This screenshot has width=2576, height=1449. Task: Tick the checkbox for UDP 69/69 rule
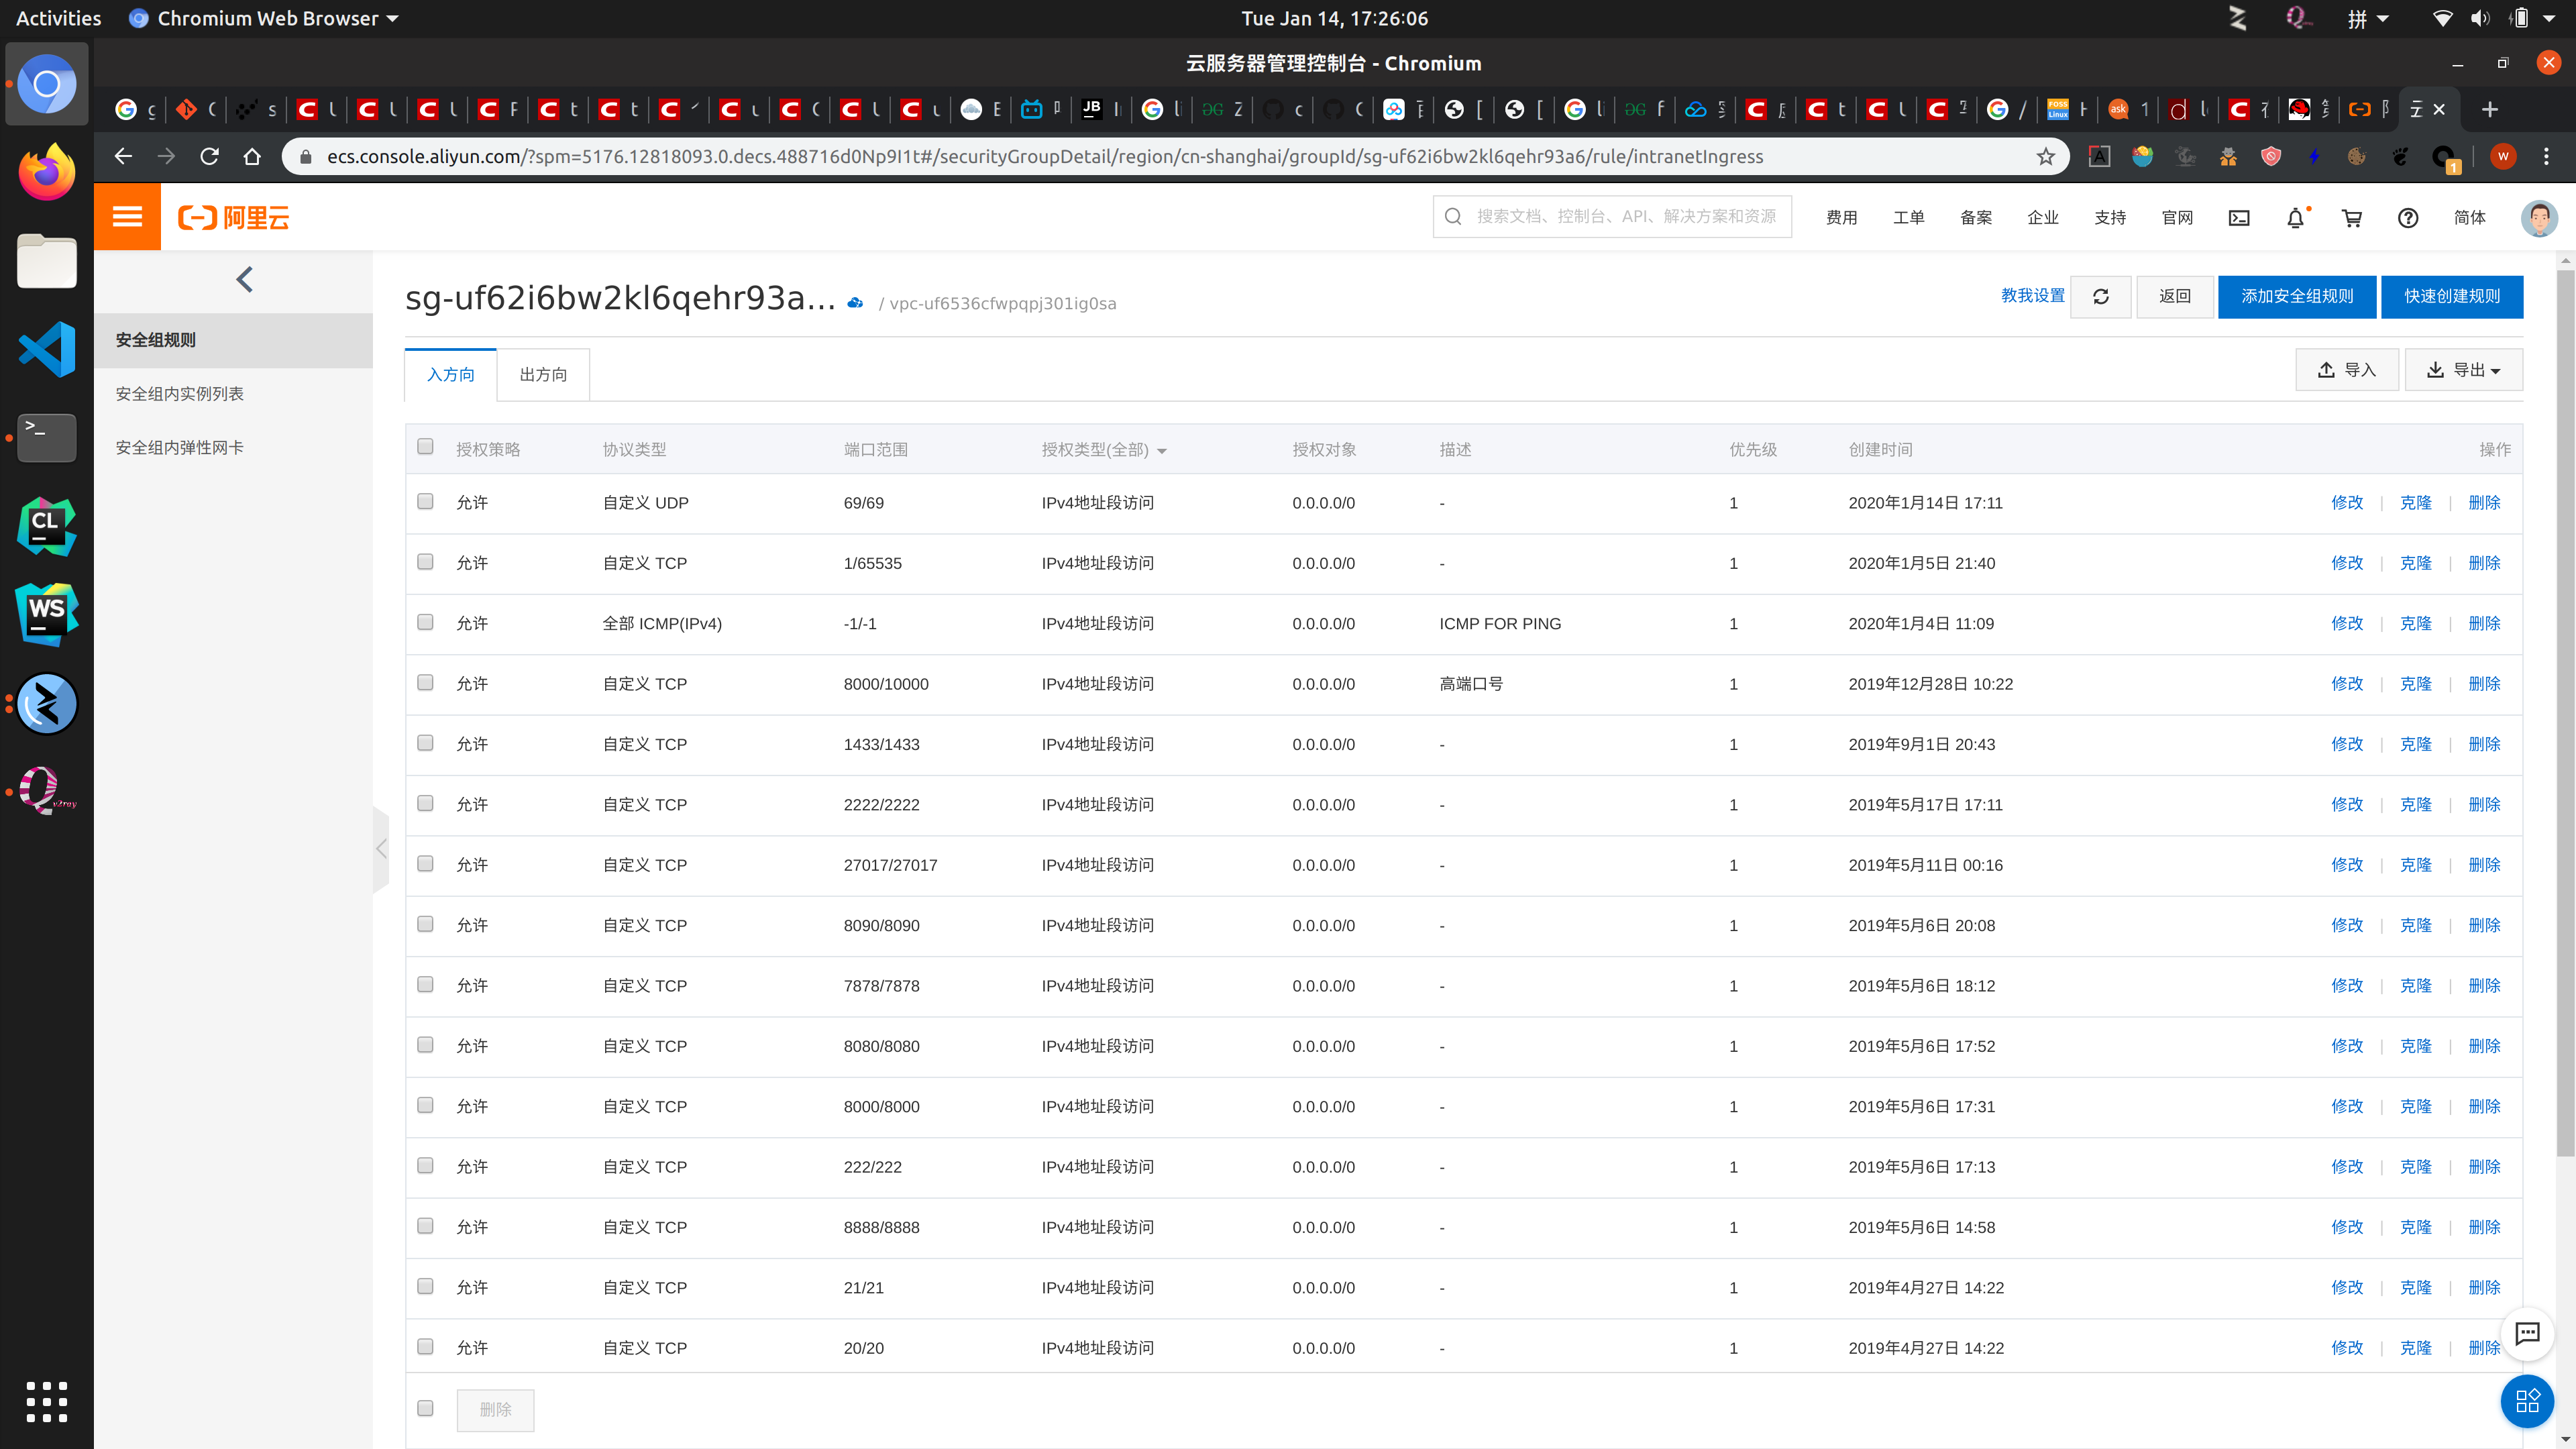point(425,501)
